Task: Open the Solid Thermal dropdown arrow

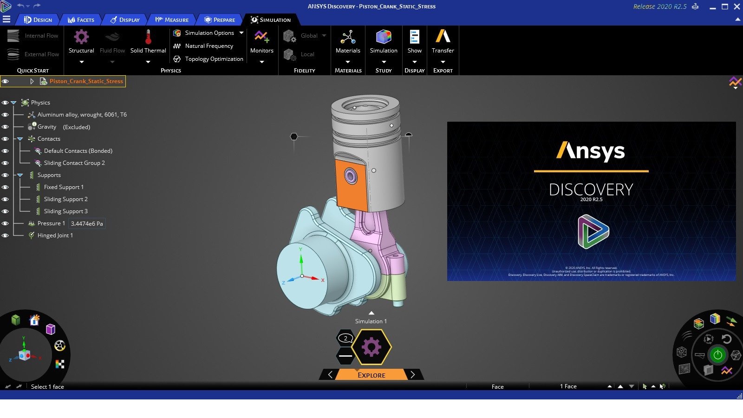Action: coord(148,62)
